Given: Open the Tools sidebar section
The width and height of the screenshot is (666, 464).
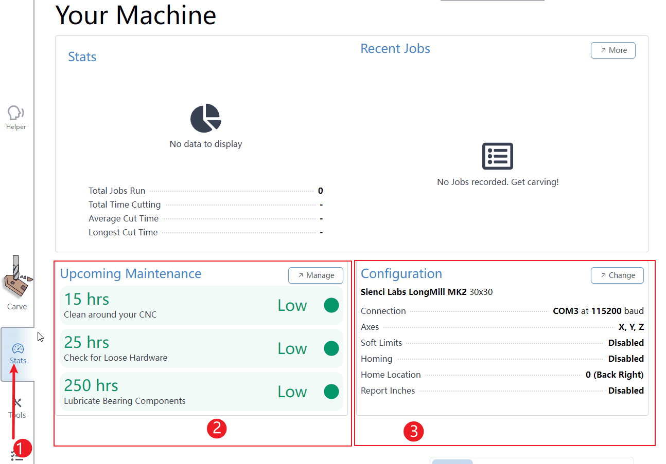Looking at the screenshot, I should 17,408.
